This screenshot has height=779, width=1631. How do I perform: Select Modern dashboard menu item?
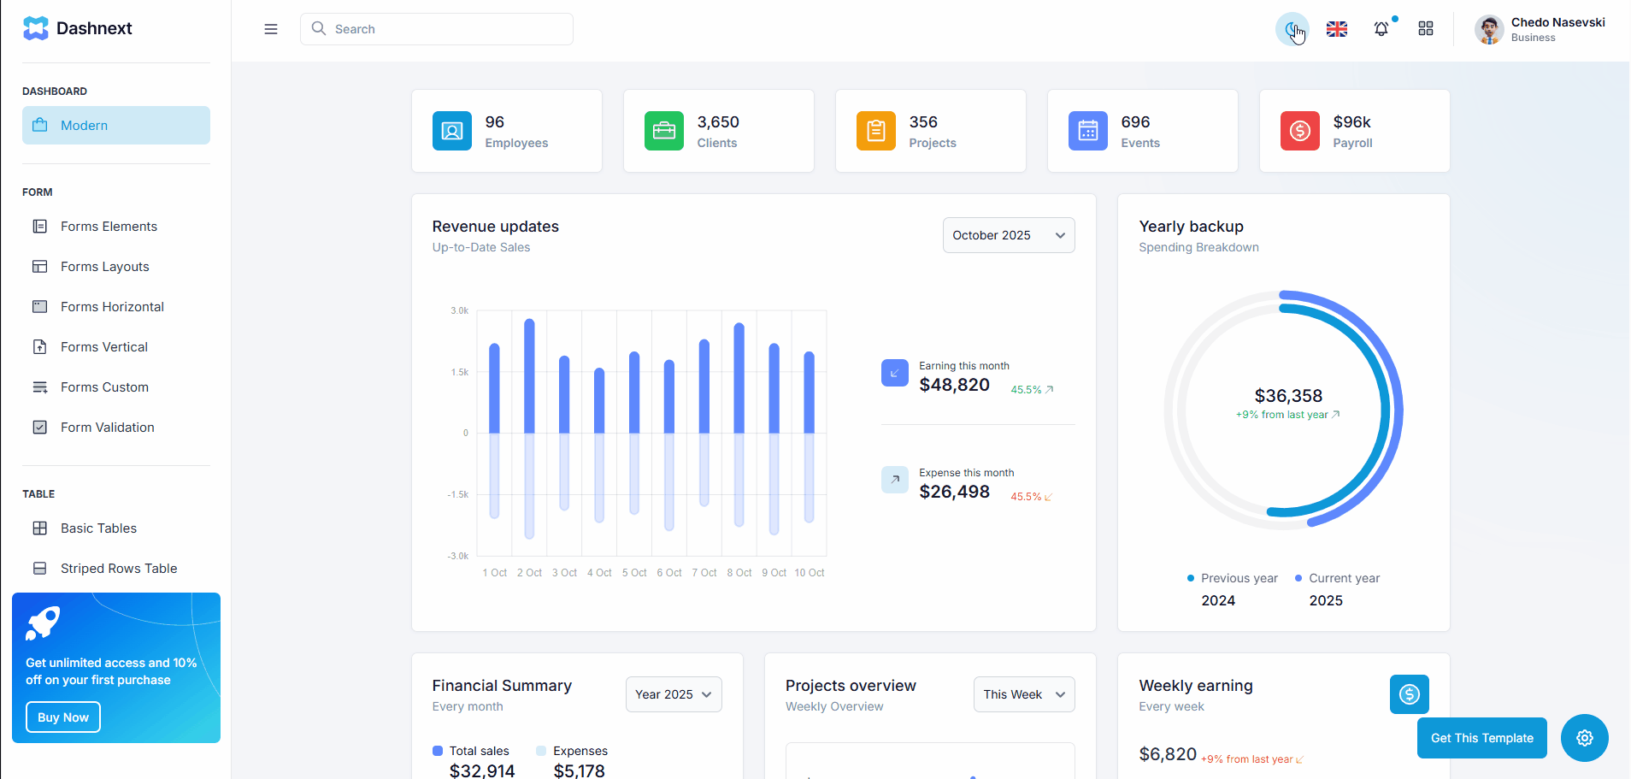(116, 126)
